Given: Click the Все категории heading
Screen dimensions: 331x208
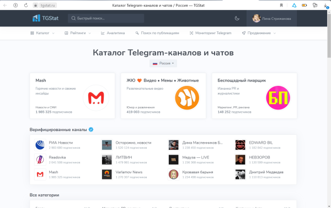Looking at the screenshot, I should coord(44,195).
